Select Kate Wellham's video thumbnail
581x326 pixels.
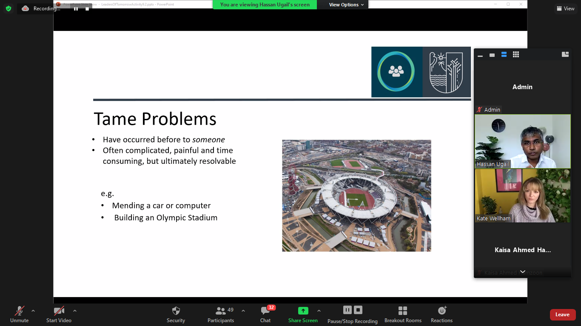(x=523, y=196)
